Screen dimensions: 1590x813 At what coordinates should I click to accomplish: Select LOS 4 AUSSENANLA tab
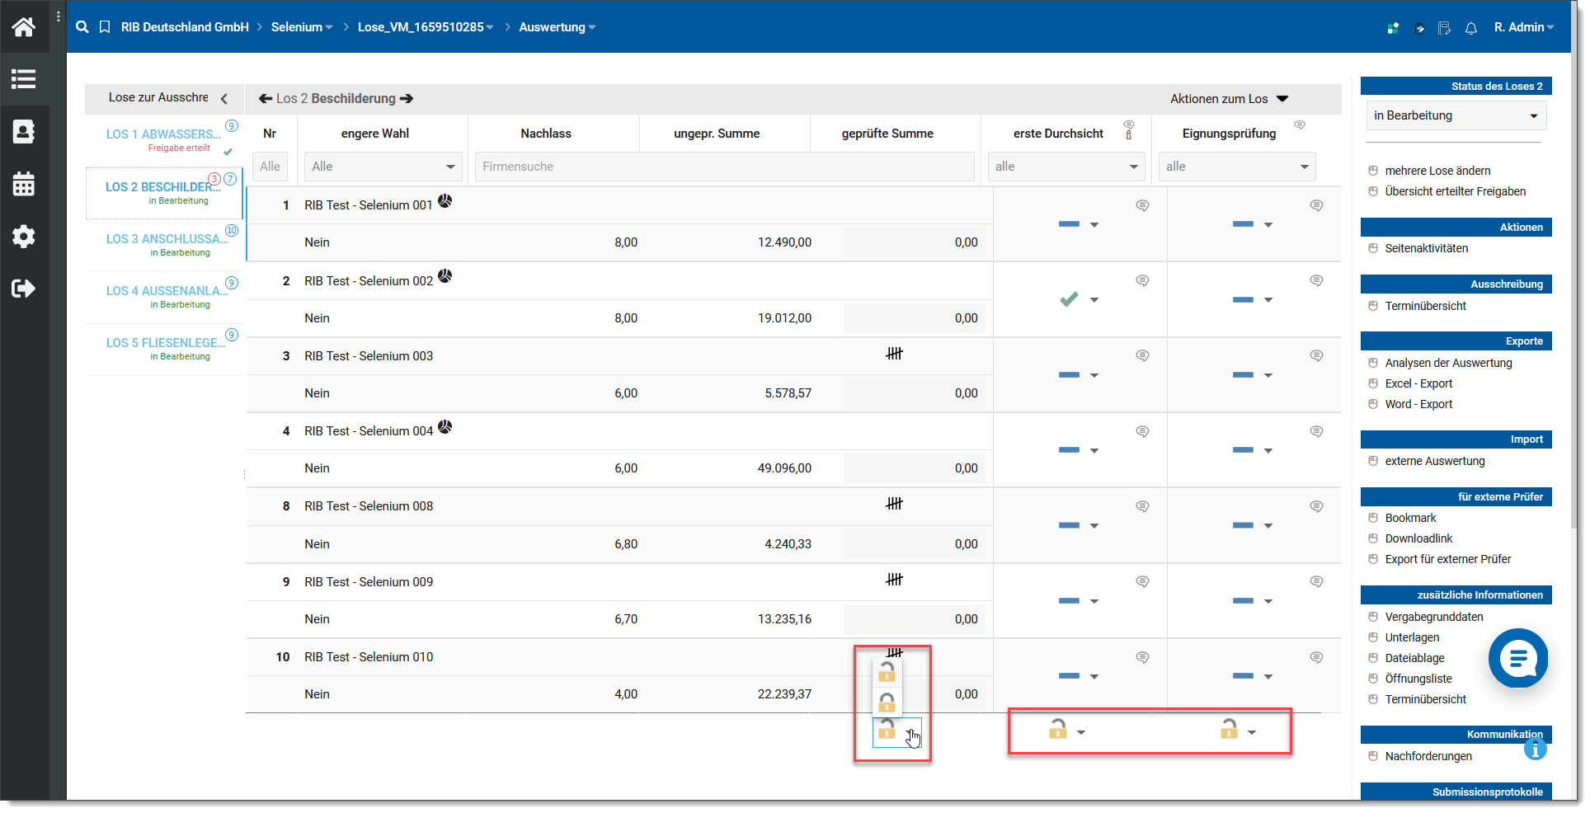click(x=164, y=297)
